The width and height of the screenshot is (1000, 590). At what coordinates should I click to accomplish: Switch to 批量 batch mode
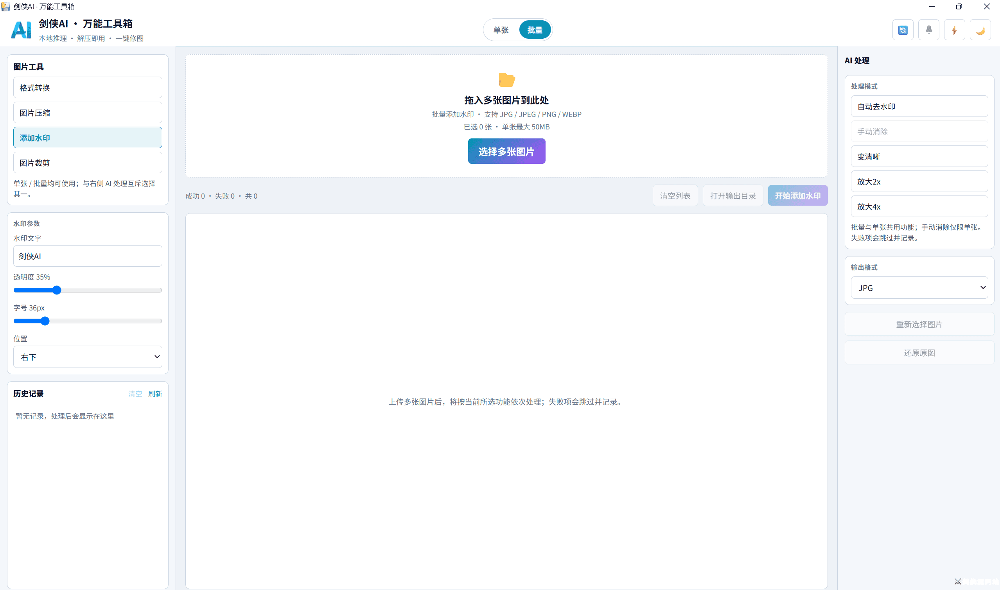click(535, 30)
